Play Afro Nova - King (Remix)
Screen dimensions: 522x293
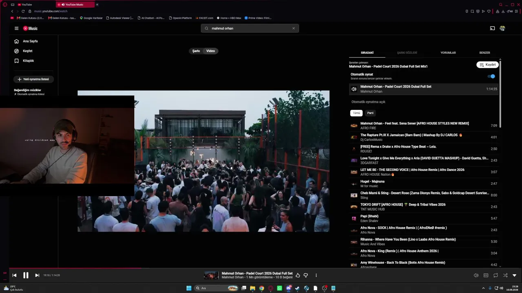[x=424, y=253]
